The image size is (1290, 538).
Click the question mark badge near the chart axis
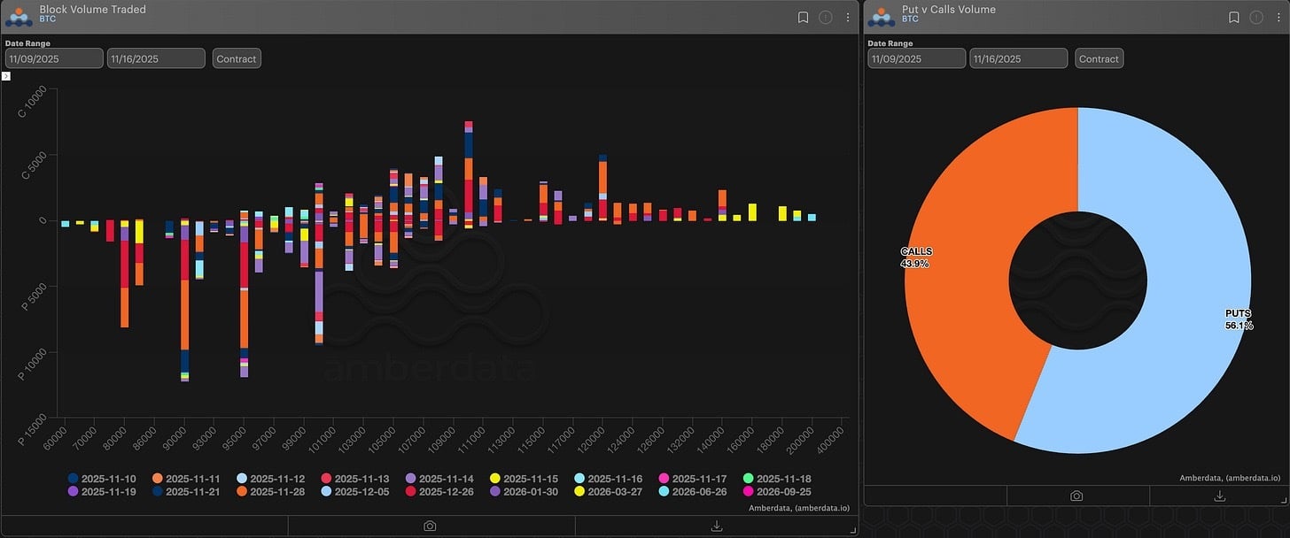click(5, 76)
